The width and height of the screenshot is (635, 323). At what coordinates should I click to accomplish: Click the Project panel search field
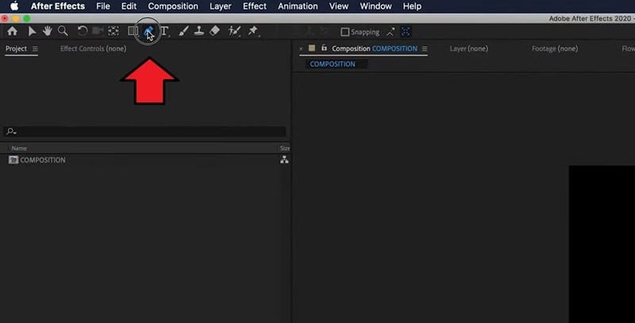[144, 131]
